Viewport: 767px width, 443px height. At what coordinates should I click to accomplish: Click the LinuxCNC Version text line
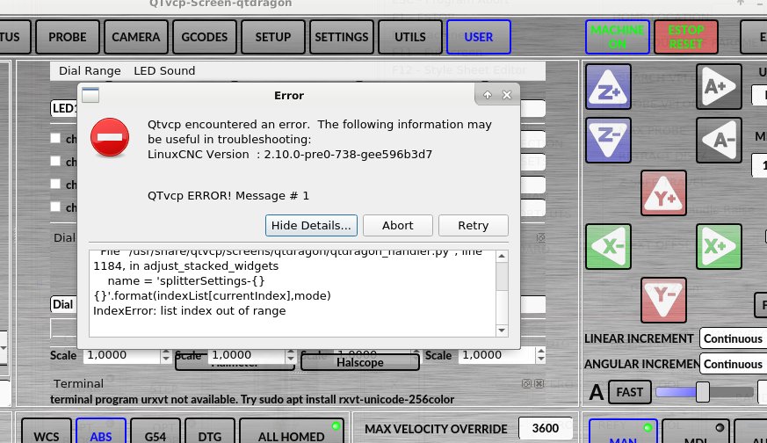290,154
